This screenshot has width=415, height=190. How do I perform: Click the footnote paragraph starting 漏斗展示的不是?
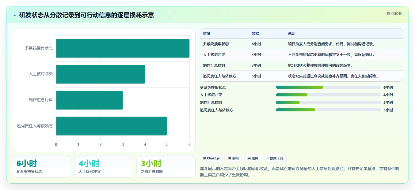pos(299,172)
